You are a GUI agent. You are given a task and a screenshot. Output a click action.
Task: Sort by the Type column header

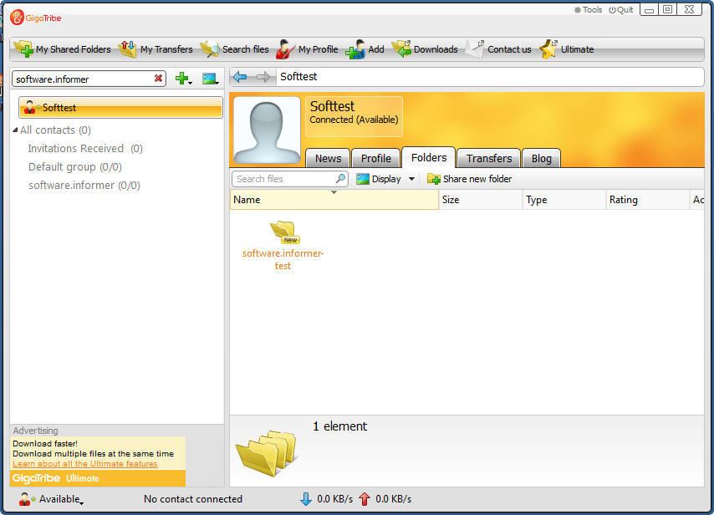(x=564, y=200)
